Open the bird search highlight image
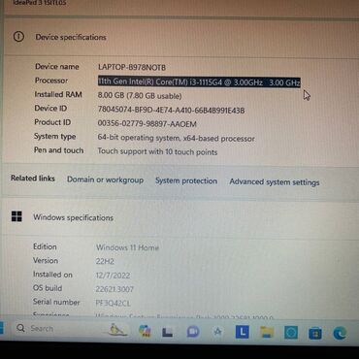This screenshot has width=359, height=359. tap(117, 330)
